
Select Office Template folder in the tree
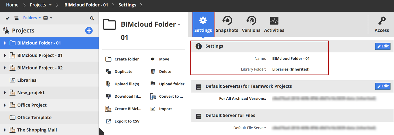coord(34,118)
